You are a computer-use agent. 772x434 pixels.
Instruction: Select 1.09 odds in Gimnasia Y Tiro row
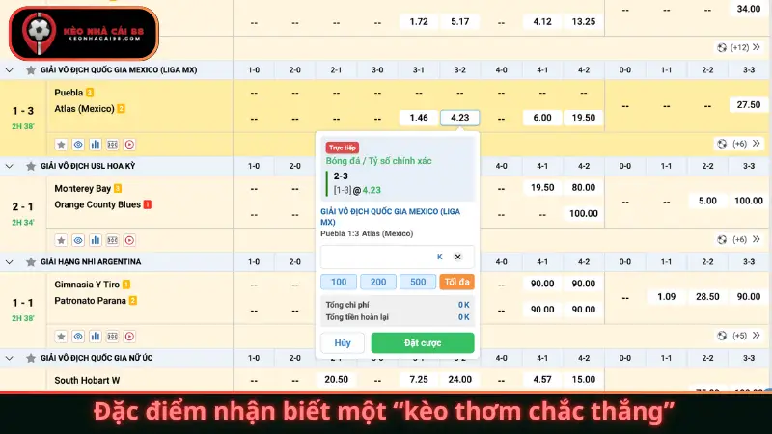667,297
